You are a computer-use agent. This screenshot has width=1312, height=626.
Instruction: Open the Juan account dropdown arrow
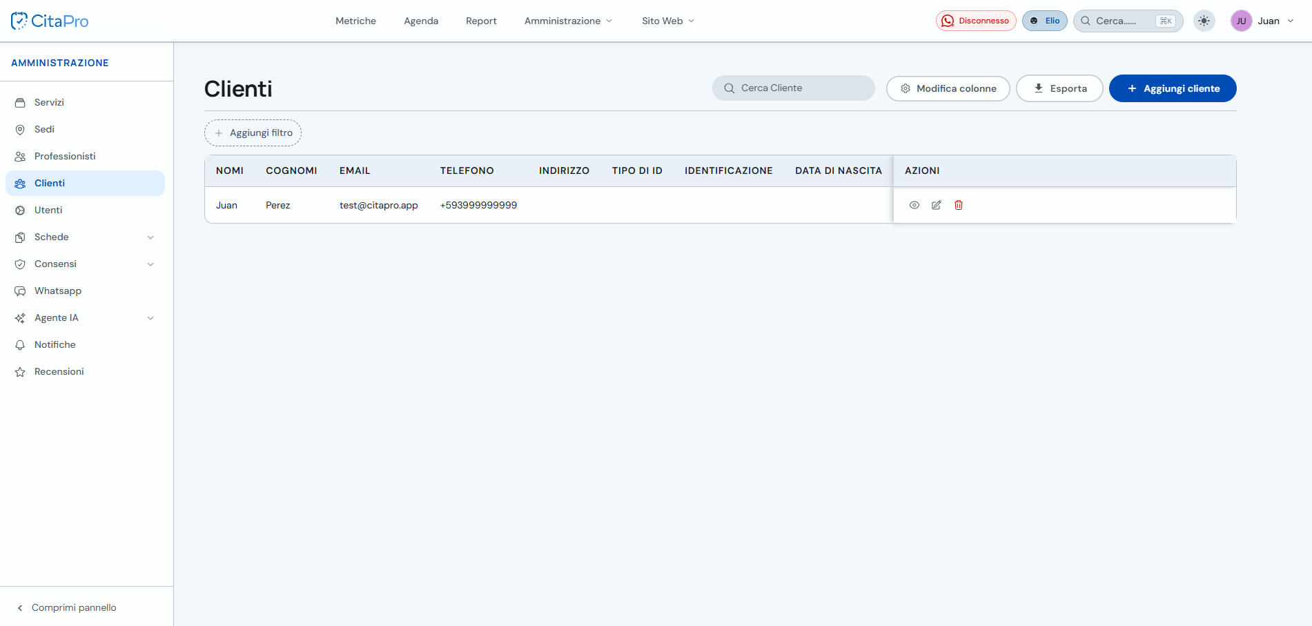(x=1291, y=21)
